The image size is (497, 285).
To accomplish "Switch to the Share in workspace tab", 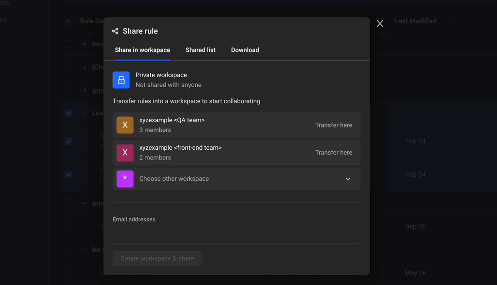I will tap(142, 50).
